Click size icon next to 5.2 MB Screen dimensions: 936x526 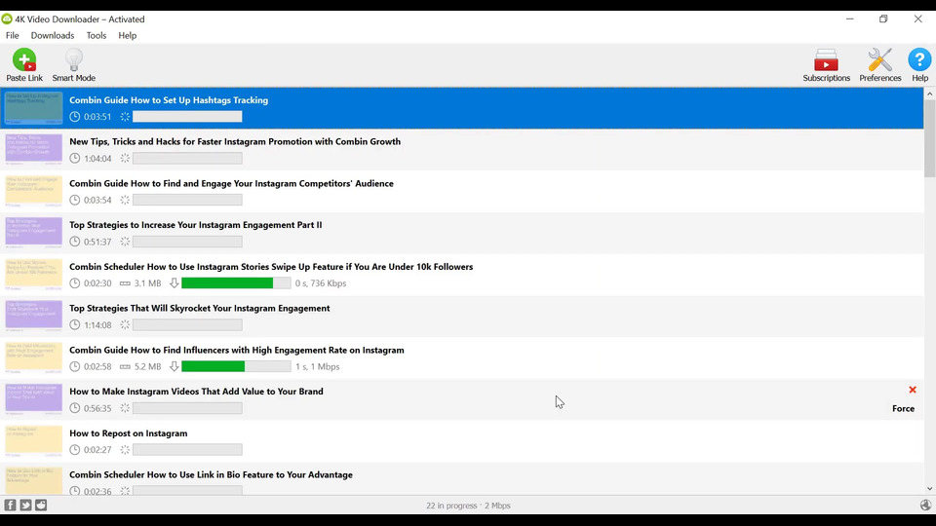125,366
